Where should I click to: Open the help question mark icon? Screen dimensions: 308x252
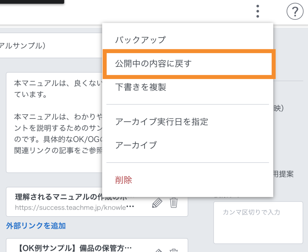click(x=295, y=11)
